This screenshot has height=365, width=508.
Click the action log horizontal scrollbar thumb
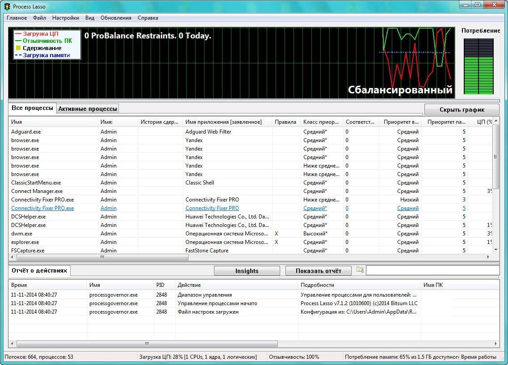pos(147,344)
